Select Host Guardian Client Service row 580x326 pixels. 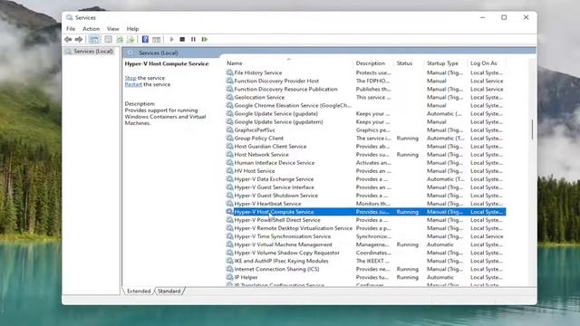pos(365,147)
